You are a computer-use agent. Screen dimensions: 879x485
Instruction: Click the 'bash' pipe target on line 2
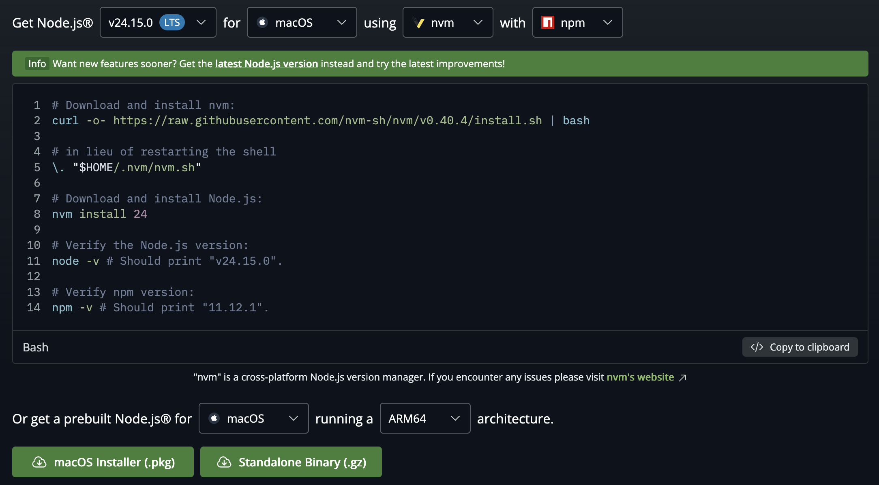click(576, 121)
